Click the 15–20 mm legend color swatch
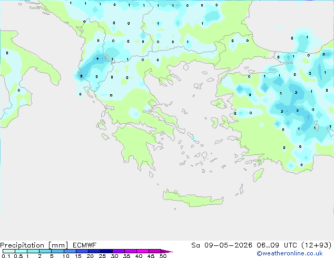This screenshot has height=258, width=334. pyautogui.click(x=82, y=251)
